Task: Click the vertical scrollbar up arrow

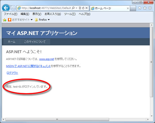Action: 152,25
